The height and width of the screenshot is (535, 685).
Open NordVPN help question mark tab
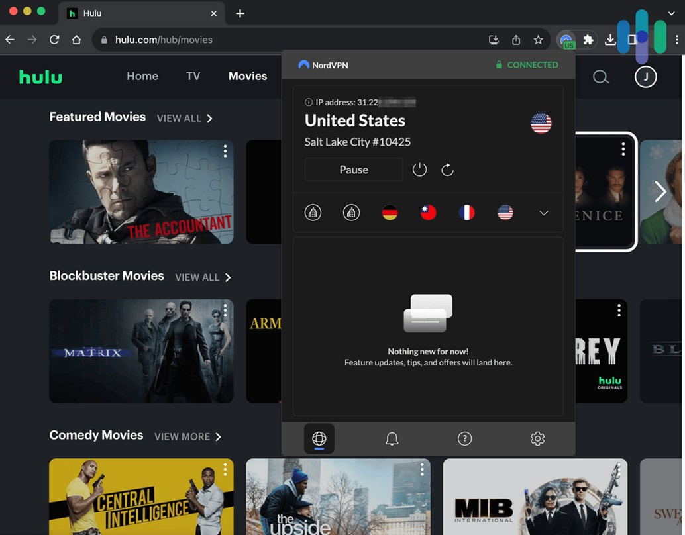[x=464, y=438]
